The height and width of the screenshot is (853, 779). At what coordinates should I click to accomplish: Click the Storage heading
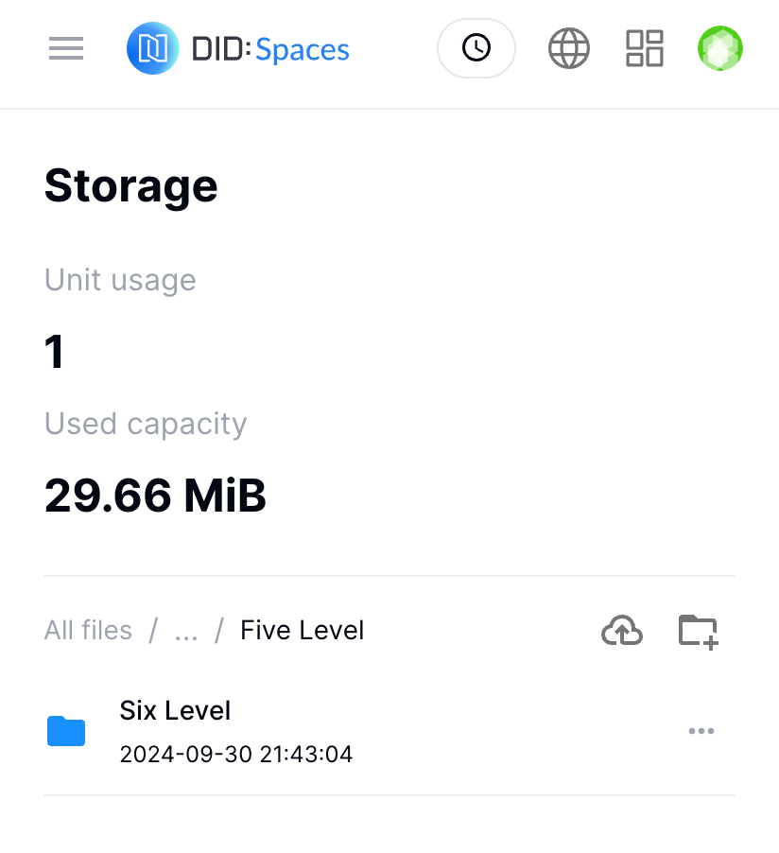[x=131, y=186]
